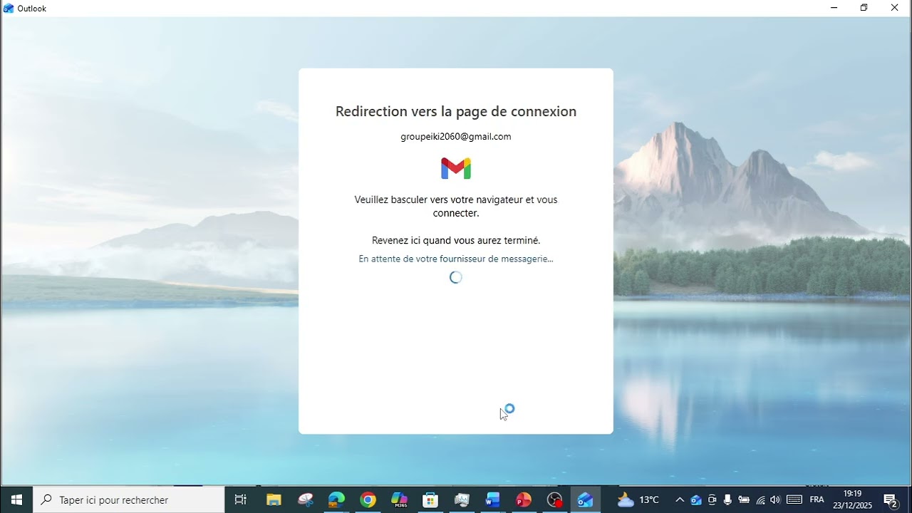Click the groupeiki2060@gmail.com address text
The image size is (912, 513).
click(x=456, y=136)
